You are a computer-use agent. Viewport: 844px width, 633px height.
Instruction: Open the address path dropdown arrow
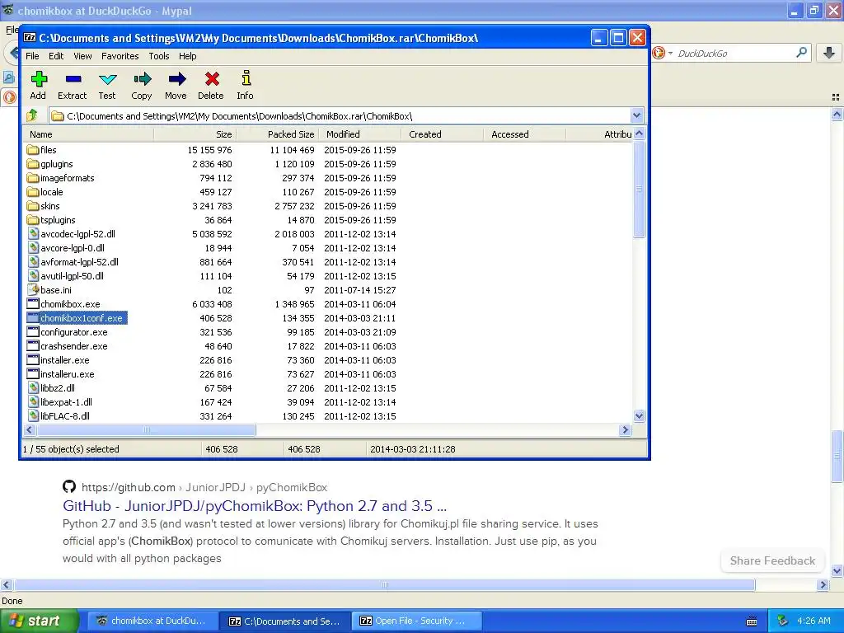(x=636, y=115)
